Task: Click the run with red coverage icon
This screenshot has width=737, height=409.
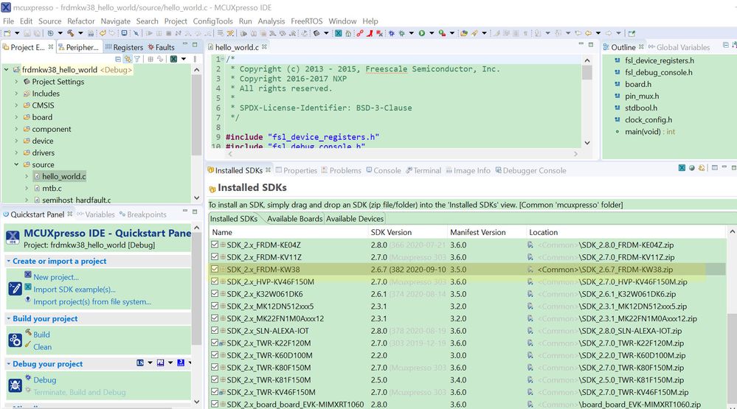Action: coord(443,33)
